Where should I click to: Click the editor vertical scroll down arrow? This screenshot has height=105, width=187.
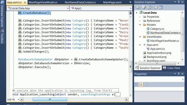tap(131, 95)
